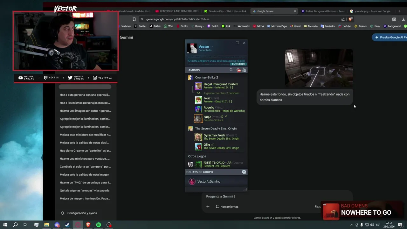Open chat 'Haz a esta persona con una expresió...'
The image size is (407, 229).
85,95
